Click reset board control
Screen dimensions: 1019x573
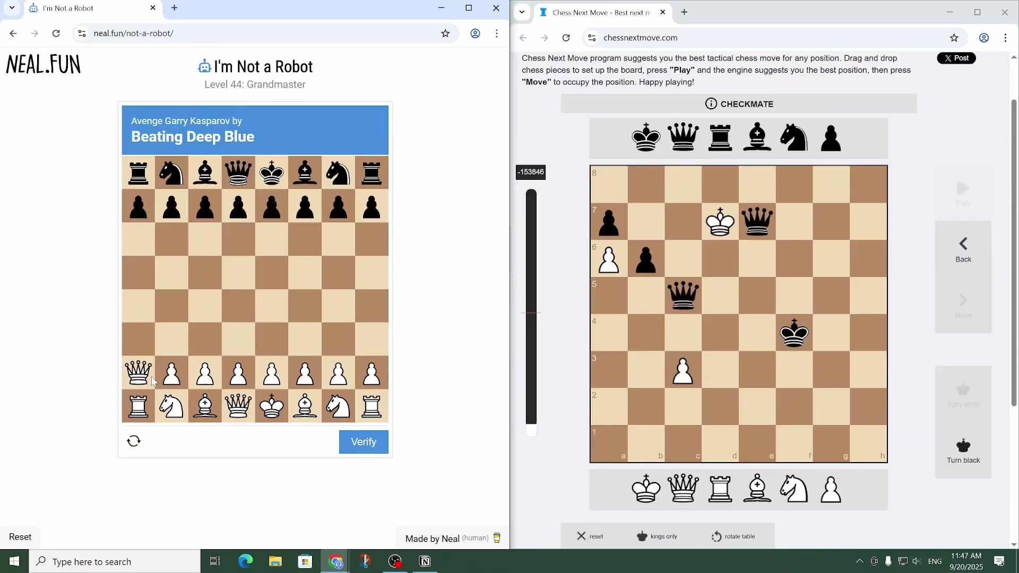[x=590, y=536]
